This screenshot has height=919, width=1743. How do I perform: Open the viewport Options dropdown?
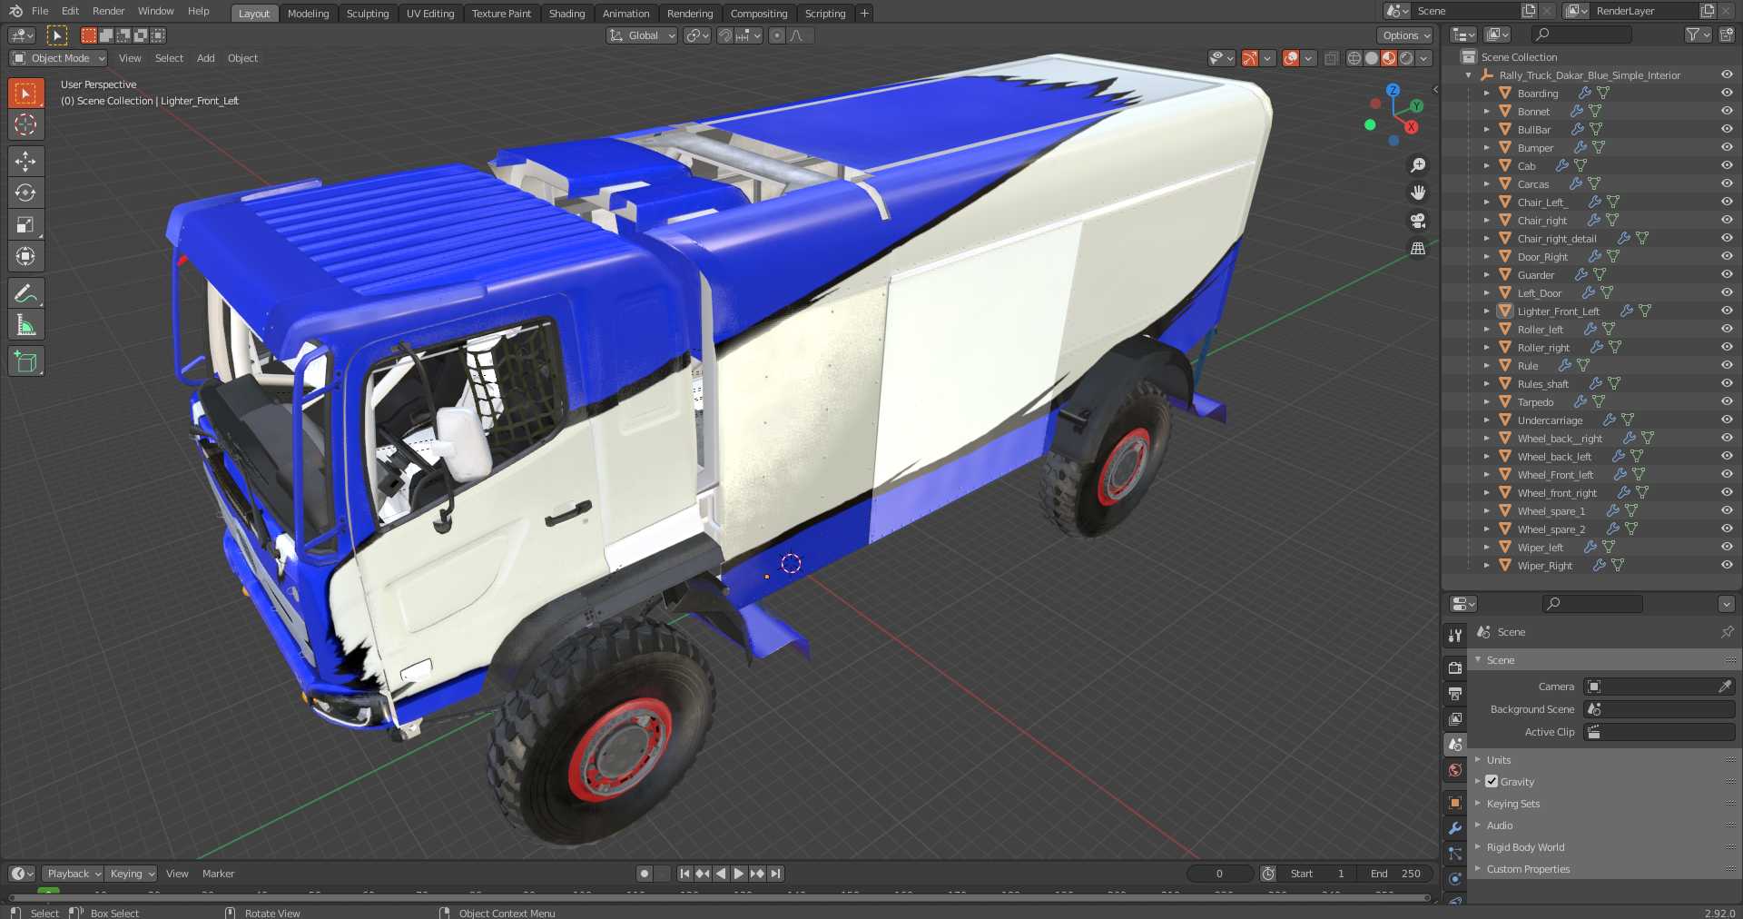tap(1405, 35)
